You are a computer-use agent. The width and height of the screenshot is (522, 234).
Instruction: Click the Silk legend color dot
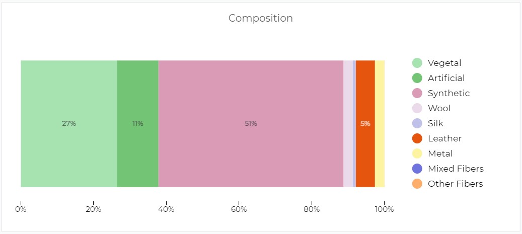tap(417, 123)
